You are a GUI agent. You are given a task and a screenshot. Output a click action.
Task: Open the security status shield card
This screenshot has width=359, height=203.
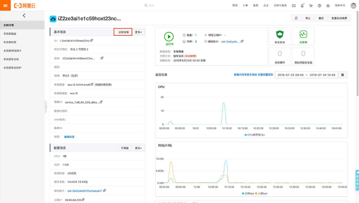coord(280,36)
